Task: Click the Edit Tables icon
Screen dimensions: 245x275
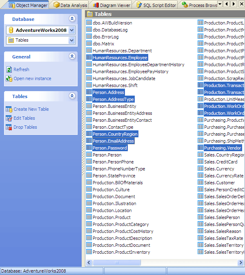Action: coord(9,118)
